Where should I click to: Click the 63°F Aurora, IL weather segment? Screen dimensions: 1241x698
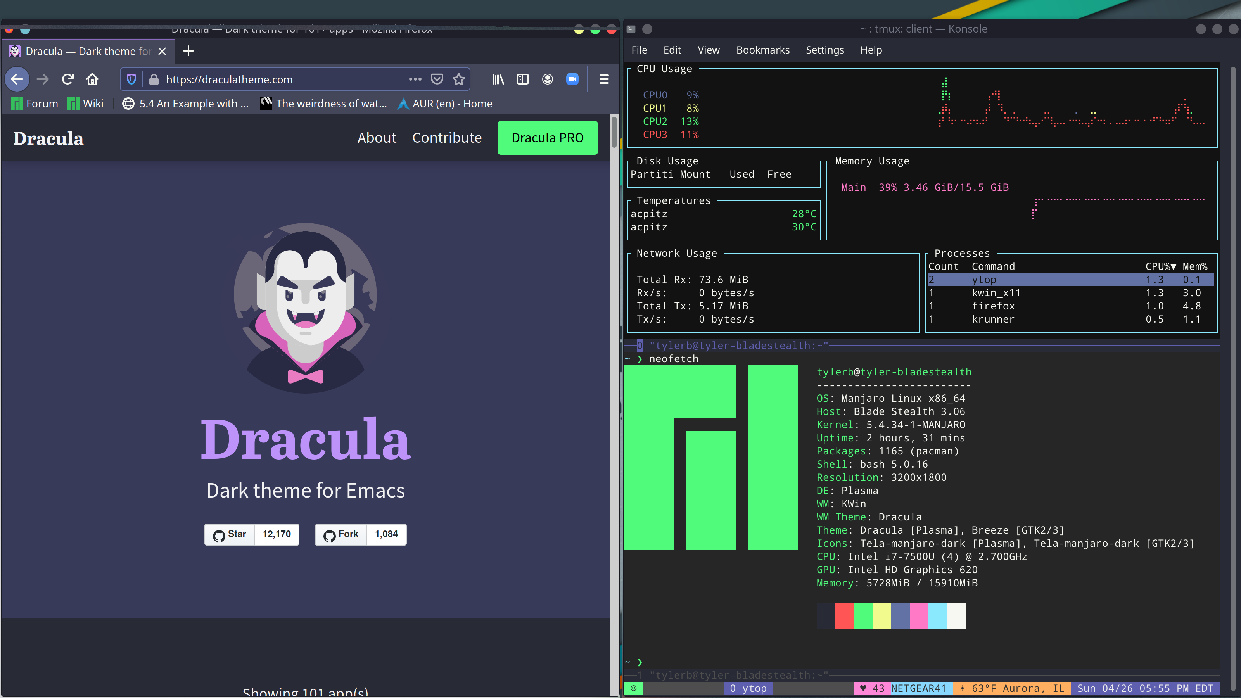pyautogui.click(x=1012, y=688)
